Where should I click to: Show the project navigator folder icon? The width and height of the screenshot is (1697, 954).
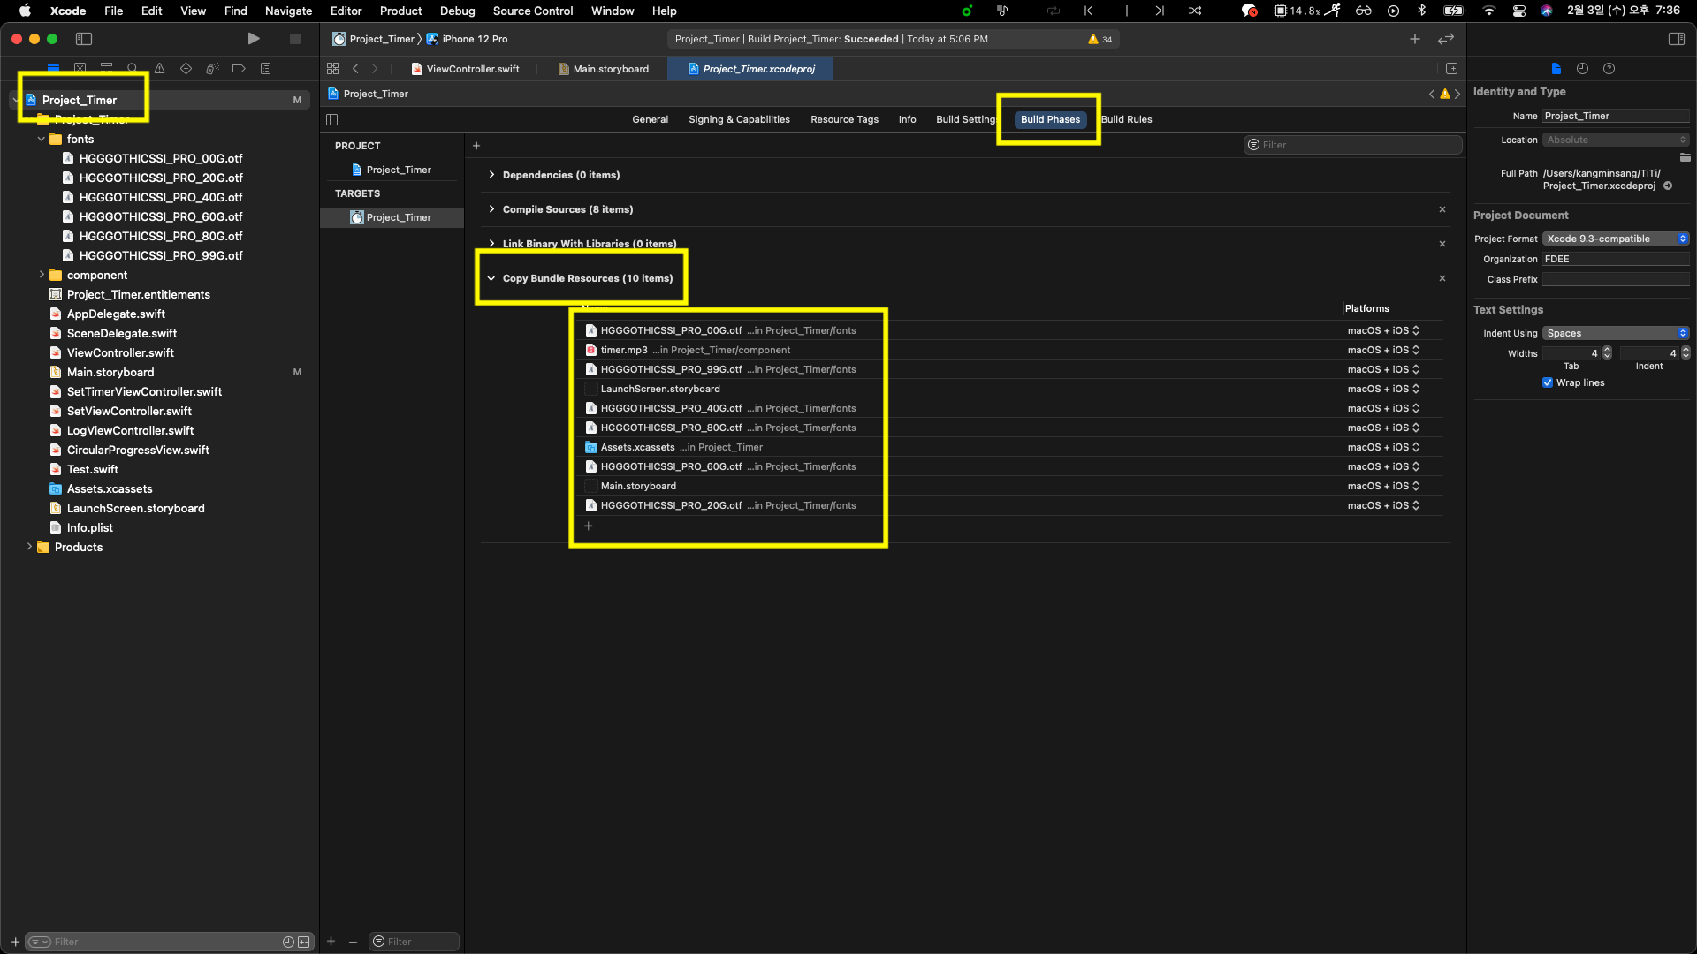[53, 68]
